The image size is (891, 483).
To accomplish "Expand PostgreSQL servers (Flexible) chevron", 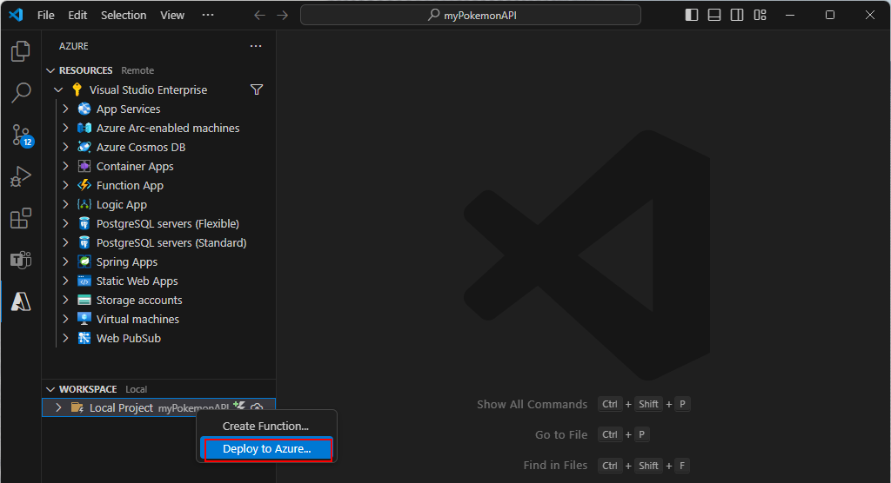I will coord(65,223).
